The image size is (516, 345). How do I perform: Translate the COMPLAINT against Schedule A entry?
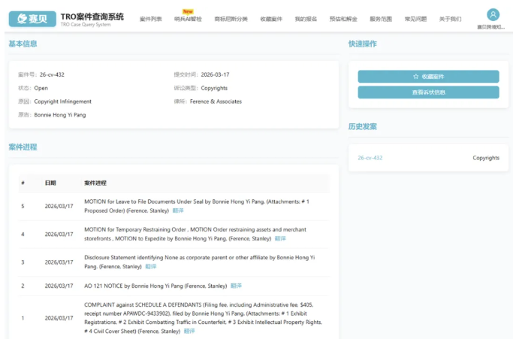point(189,331)
